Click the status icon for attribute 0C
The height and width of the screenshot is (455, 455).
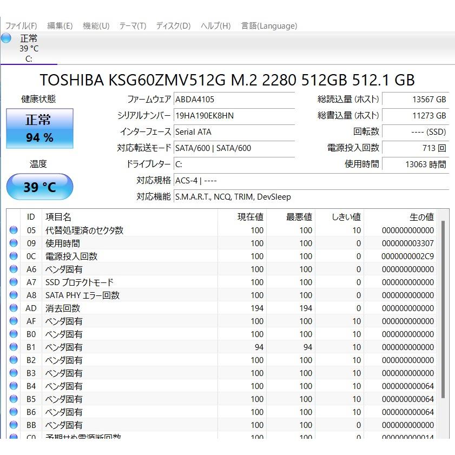pos(14,256)
